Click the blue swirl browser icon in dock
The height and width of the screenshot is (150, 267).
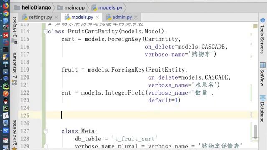(x=5, y=79)
